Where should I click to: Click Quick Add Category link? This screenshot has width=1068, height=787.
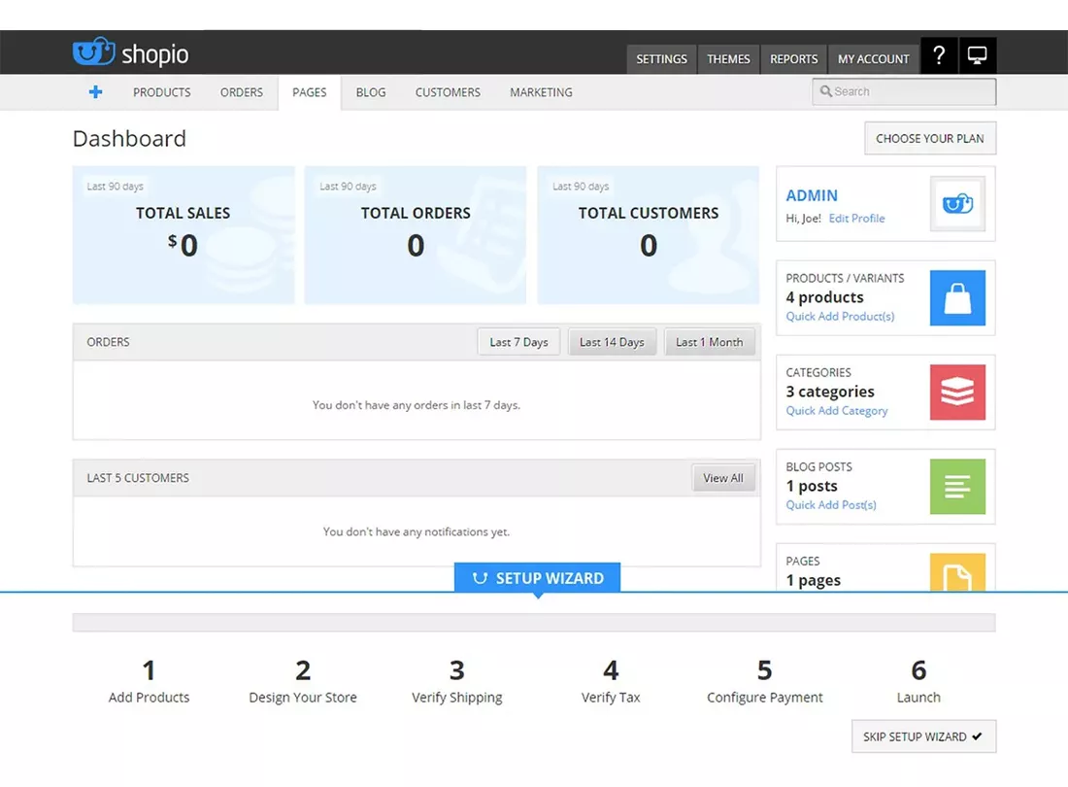click(836, 410)
